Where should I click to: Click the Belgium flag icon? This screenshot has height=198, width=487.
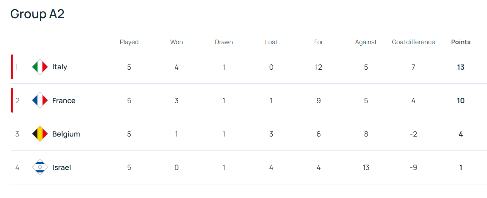pyautogui.click(x=40, y=134)
